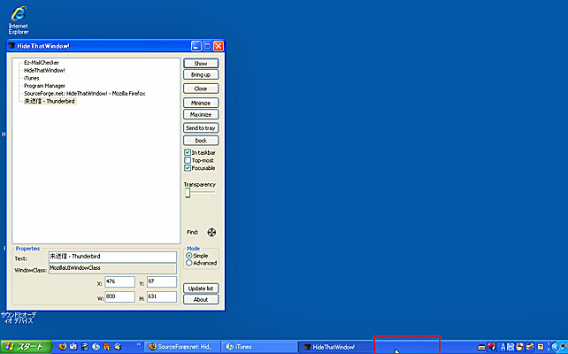The height and width of the screenshot is (354, 568).
Task: Click the Text property input field
Action: 112,257
